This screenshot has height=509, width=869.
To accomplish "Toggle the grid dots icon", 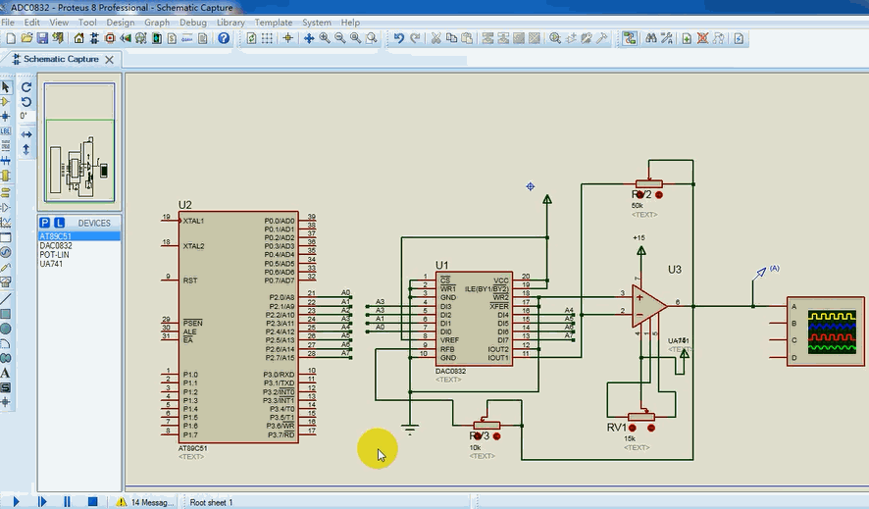I will (x=267, y=38).
